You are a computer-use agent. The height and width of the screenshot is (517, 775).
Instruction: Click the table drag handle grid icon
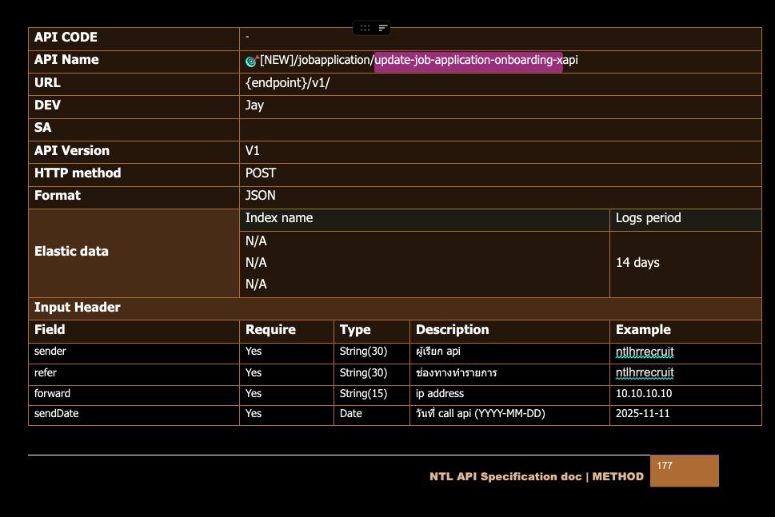[x=365, y=28]
